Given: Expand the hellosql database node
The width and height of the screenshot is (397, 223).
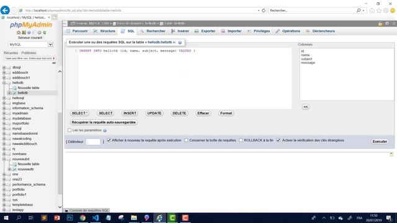Looking at the screenshot, I should [x=4, y=98].
